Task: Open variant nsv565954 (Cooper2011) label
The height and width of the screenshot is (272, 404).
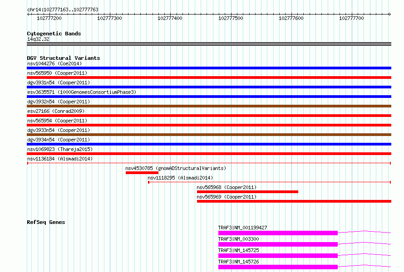Action: pyautogui.click(x=57, y=121)
